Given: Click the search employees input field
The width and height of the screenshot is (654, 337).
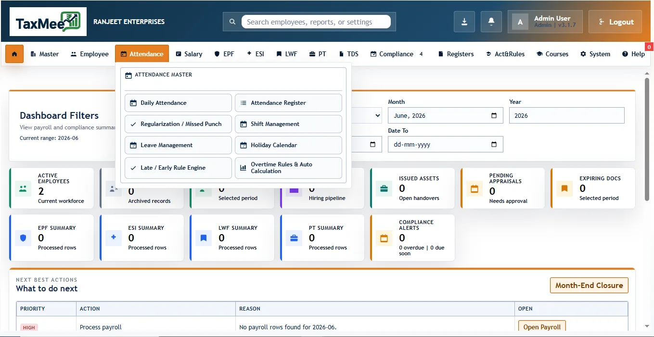Looking at the screenshot, I should tap(316, 22).
